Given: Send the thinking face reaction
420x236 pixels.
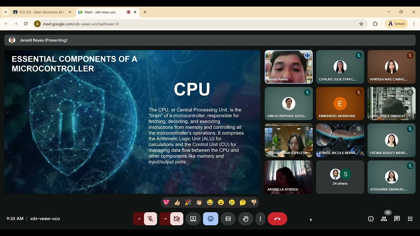Looking at the screenshot, I should click(x=243, y=203).
